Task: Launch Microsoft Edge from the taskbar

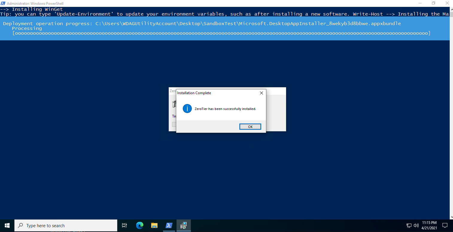Action: click(139, 225)
